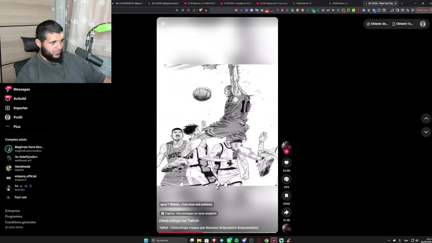Open the Microsoft Store from the taskbar
The width and height of the screenshot is (432, 243).
[207, 240]
